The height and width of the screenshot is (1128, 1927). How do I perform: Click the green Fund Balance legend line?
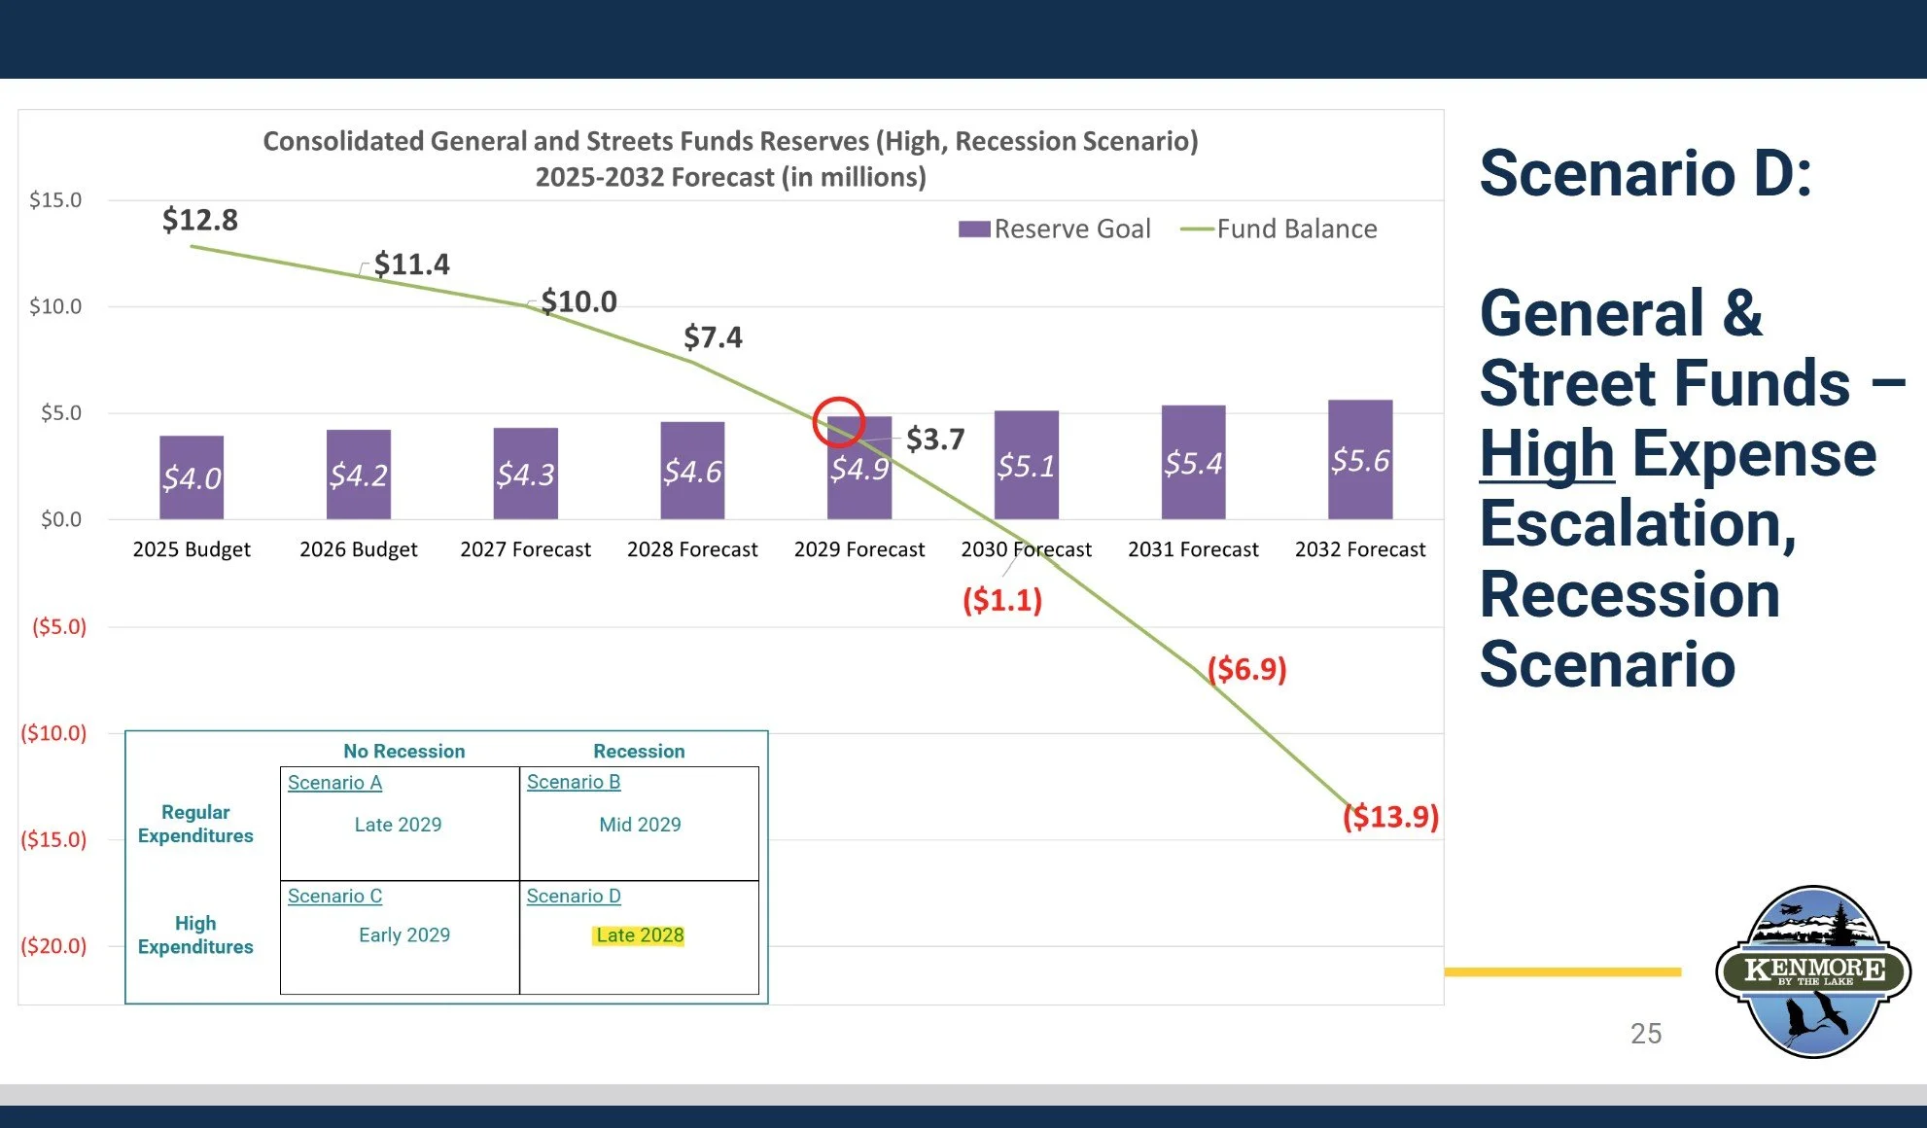point(1197,229)
